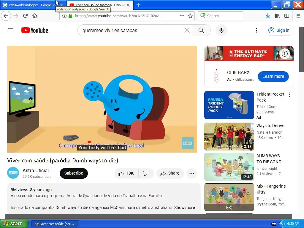
Task: Like this video with 18K likes
Action: 126,173
